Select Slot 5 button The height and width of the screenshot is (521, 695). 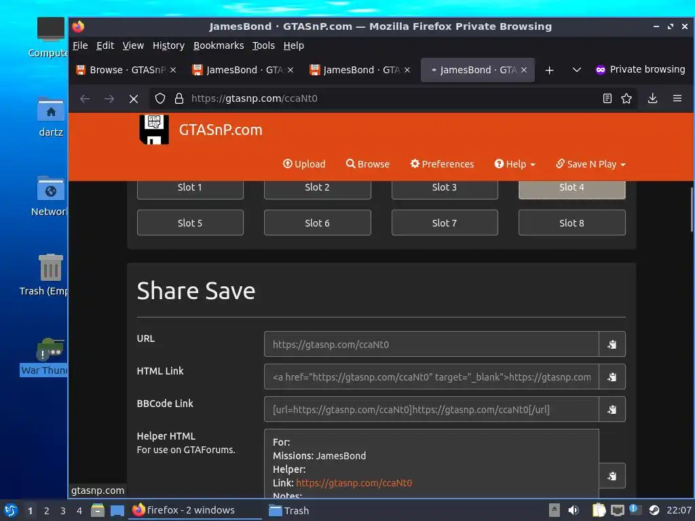[x=190, y=223]
